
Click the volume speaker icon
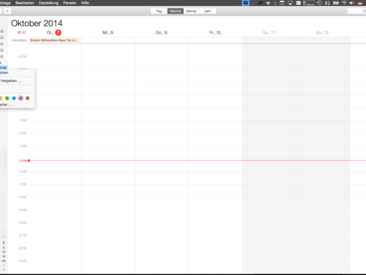click(352, 3)
